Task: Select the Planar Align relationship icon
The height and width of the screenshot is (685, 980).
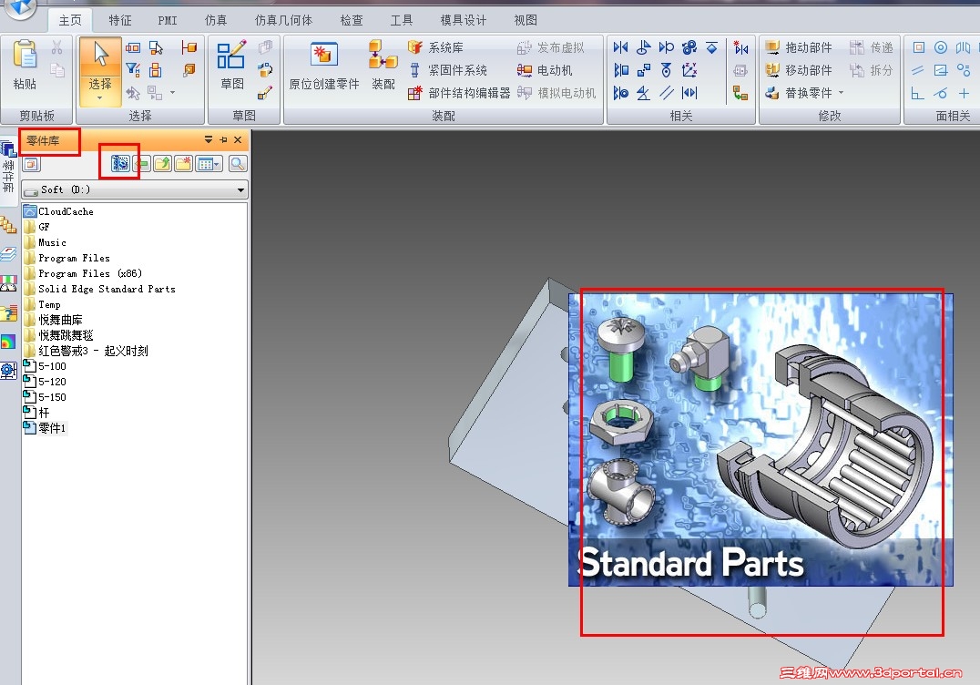Action: click(621, 70)
